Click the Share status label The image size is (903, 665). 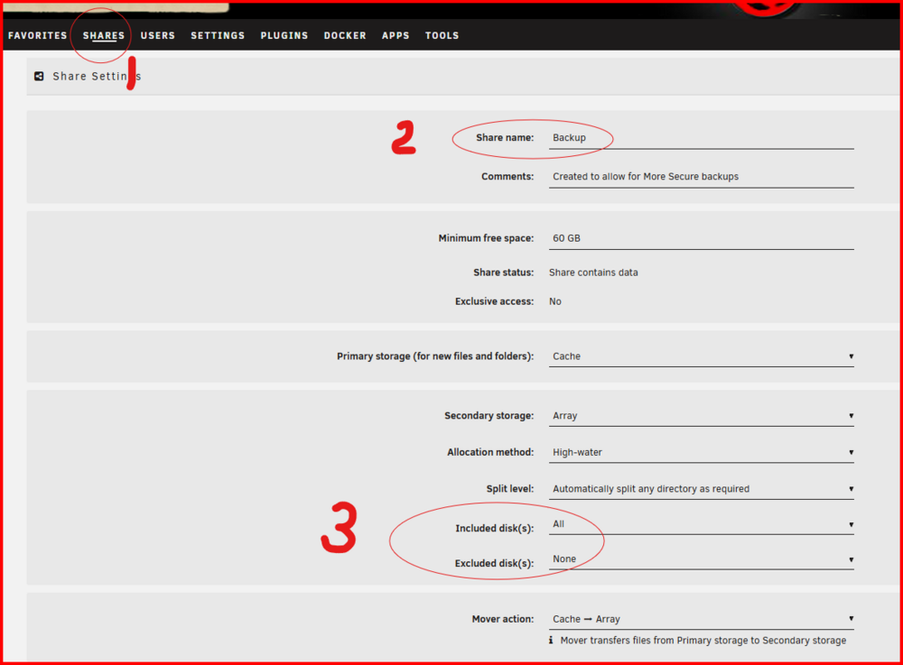[504, 272]
